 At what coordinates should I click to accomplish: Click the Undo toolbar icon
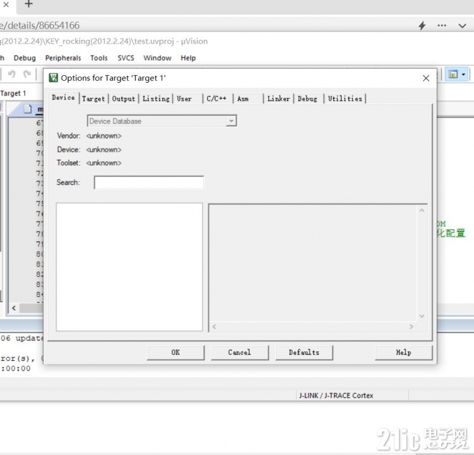coord(11,74)
